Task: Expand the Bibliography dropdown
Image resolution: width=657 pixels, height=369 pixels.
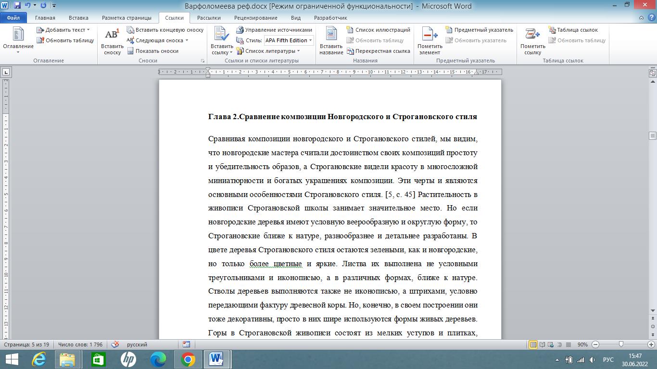Action: point(298,51)
